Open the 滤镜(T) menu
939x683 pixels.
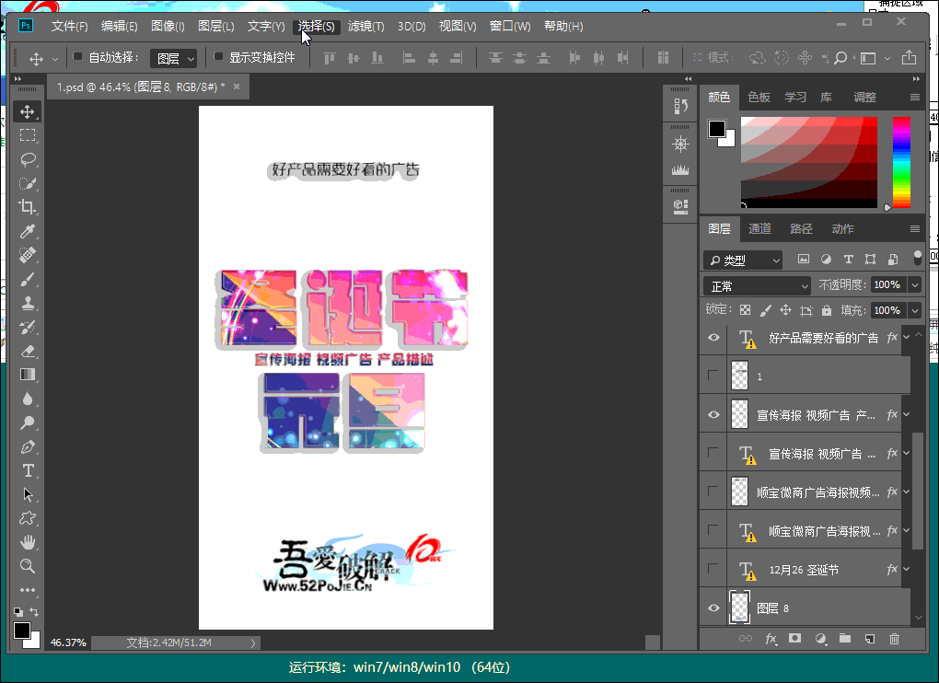click(365, 26)
